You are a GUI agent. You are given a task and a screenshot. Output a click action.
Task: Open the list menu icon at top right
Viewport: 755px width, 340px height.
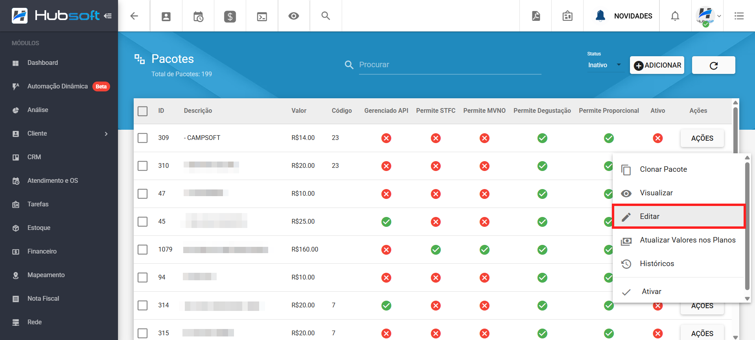[x=739, y=16]
